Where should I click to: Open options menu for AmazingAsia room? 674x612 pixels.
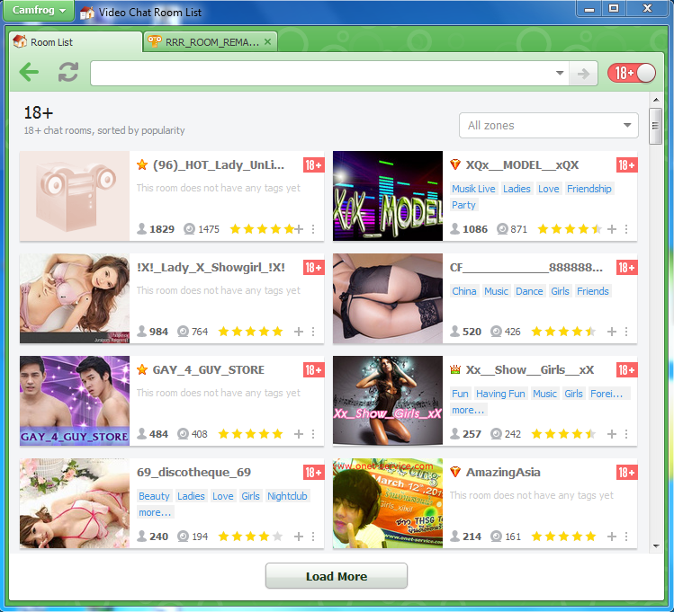(x=626, y=537)
